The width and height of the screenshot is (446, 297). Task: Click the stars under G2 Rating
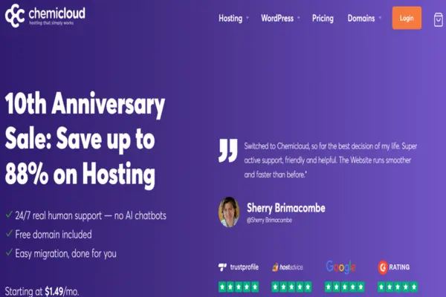point(398,287)
